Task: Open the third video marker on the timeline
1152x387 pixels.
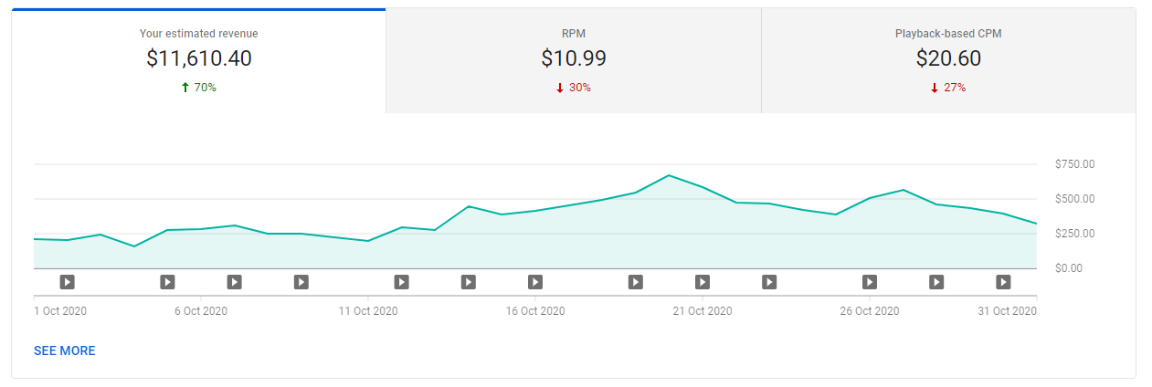Action: [234, 282]
